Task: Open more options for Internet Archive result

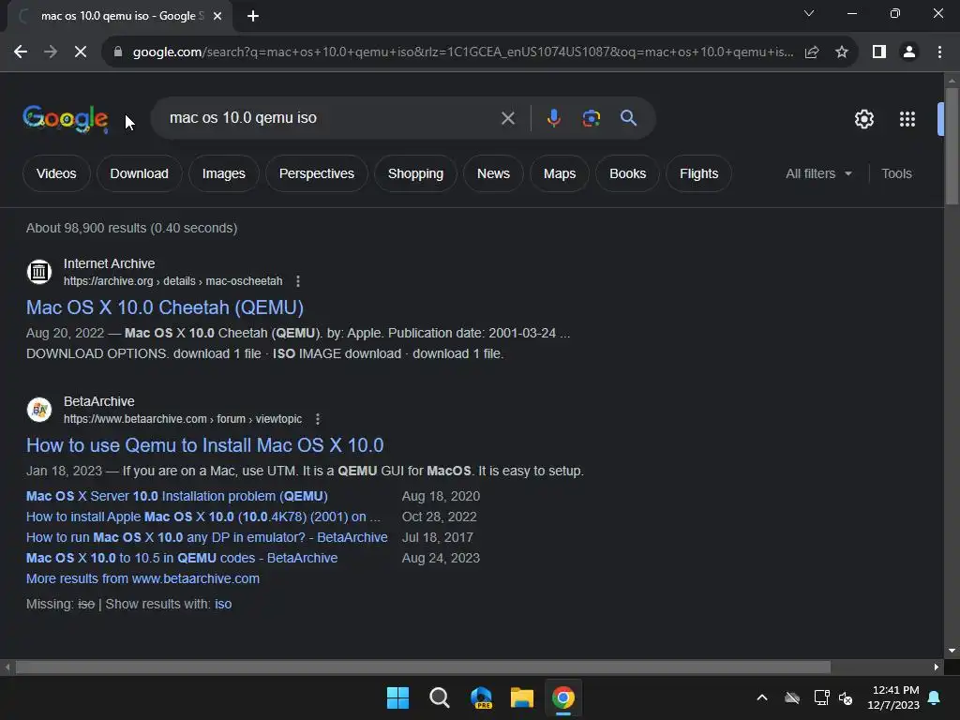Action: pos(298,281)
